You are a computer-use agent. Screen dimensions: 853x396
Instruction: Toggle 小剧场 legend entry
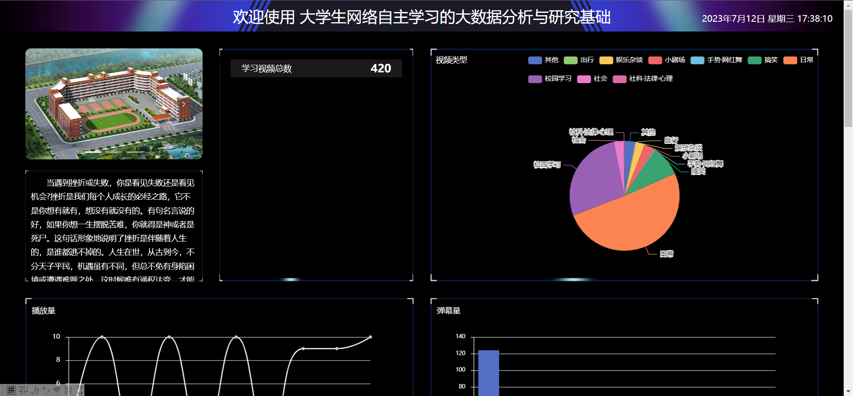coord(667,60)
